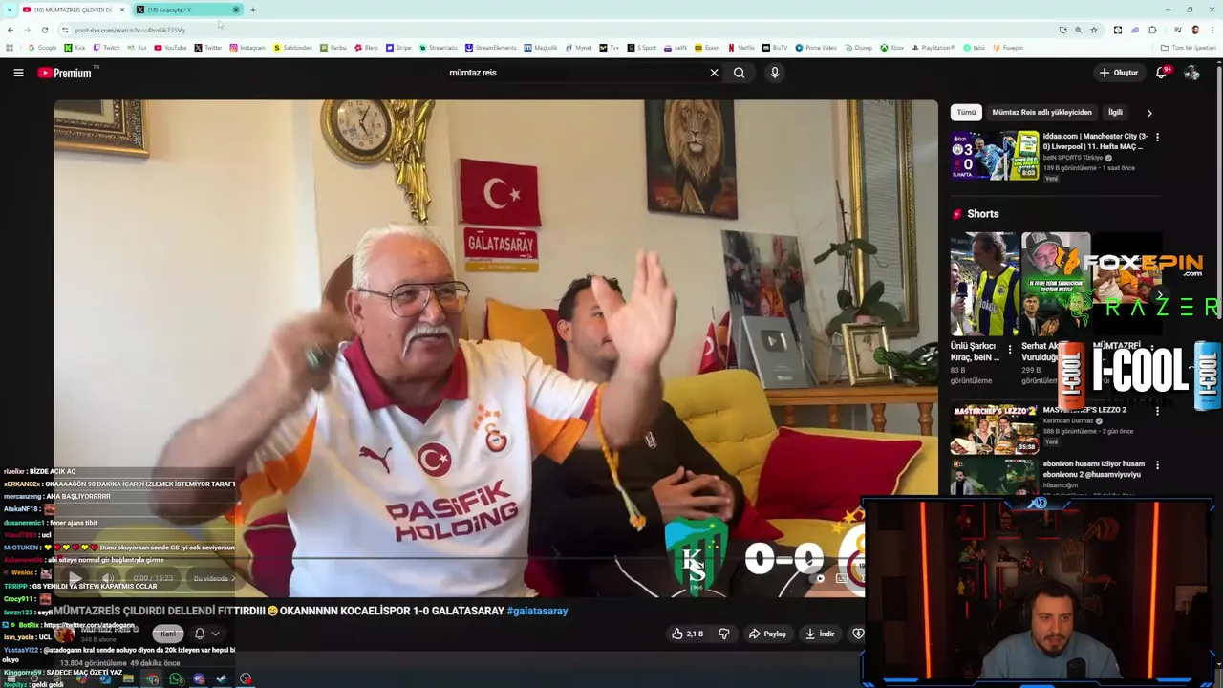Select the İlgili filter chip

1115,113
